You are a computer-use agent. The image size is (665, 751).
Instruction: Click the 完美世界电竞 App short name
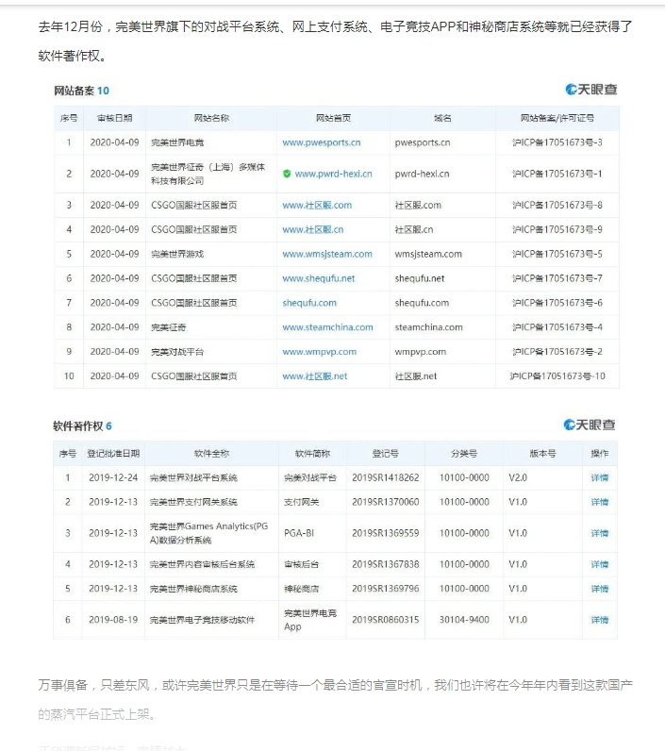[x=310, y=620]
